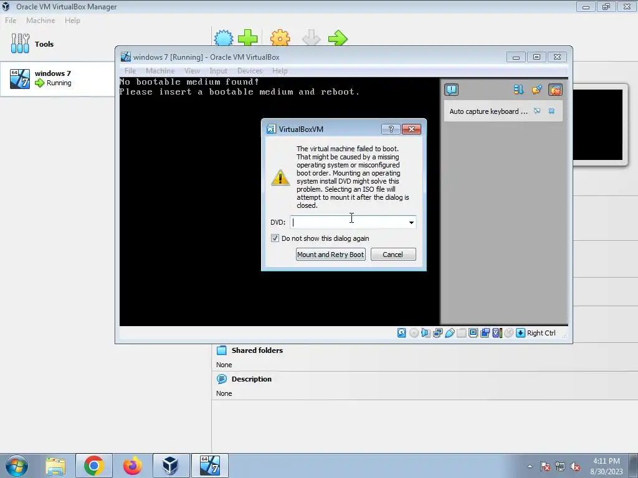638x478 pixels.
Task: Click the recording status bar indicator
Action: coord(485,333)
